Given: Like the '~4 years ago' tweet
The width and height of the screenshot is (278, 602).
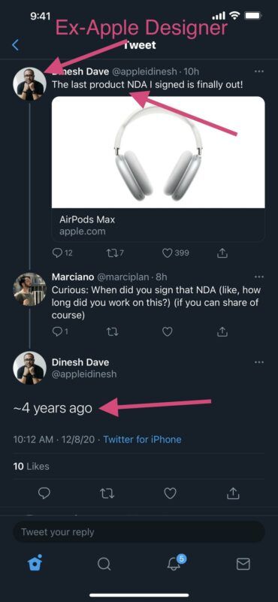Looking at the screenshot, I should (170, 493).
